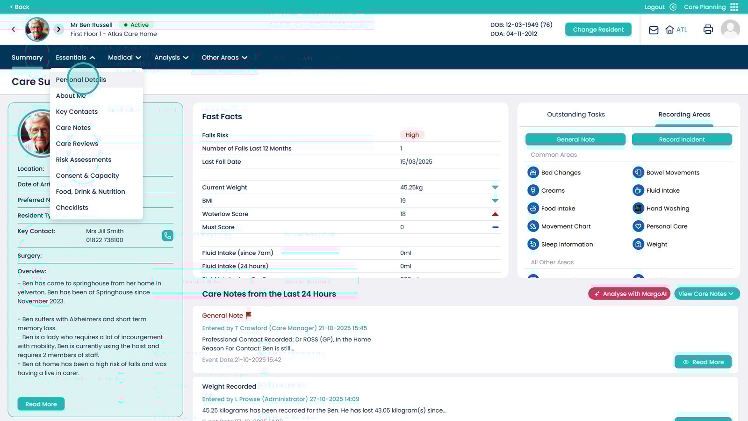Click the mail envelope icon
The image size is (748, 421).
[x=654, y=30]
